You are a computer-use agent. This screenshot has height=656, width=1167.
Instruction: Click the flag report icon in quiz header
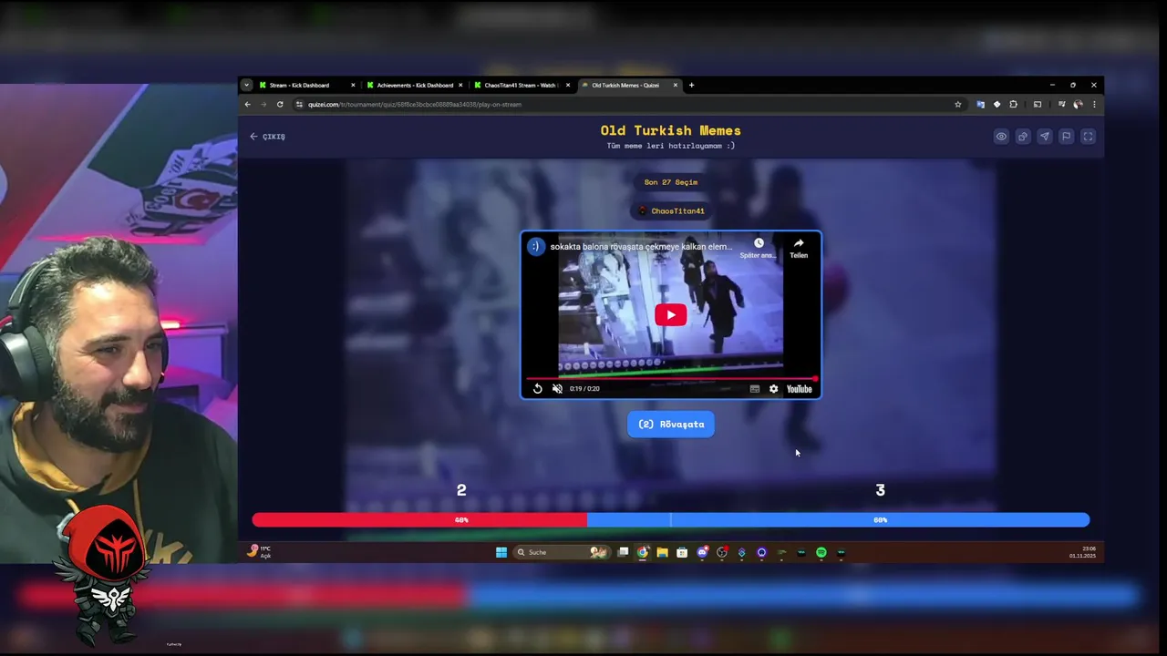[x=1066, y=137]
